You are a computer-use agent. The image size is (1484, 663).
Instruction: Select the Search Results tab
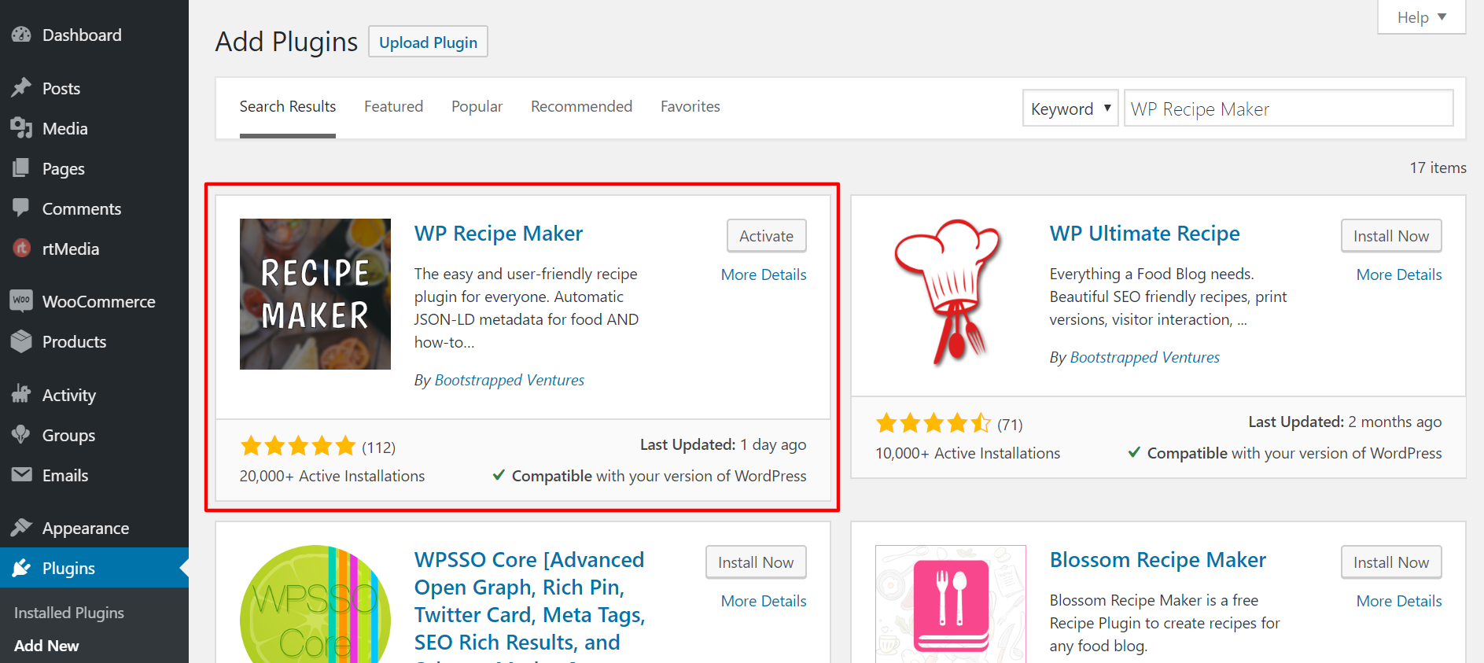pos(288,106)
